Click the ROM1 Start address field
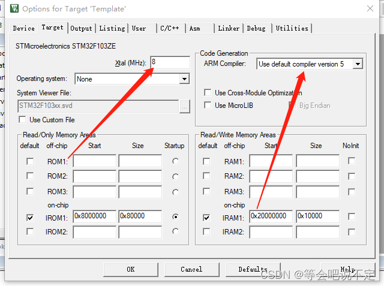The image size is (384, 286). click(95, 161)
